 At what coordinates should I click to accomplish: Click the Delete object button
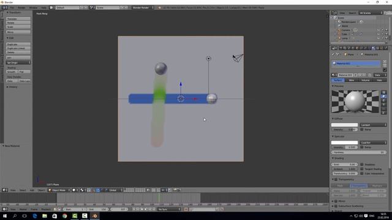tap(18, 52)
